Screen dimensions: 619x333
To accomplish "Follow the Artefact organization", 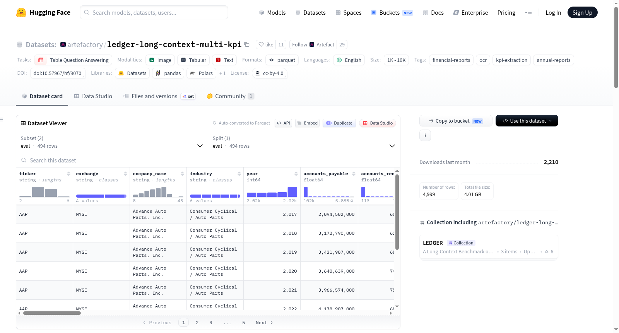I will coord(313,44).
